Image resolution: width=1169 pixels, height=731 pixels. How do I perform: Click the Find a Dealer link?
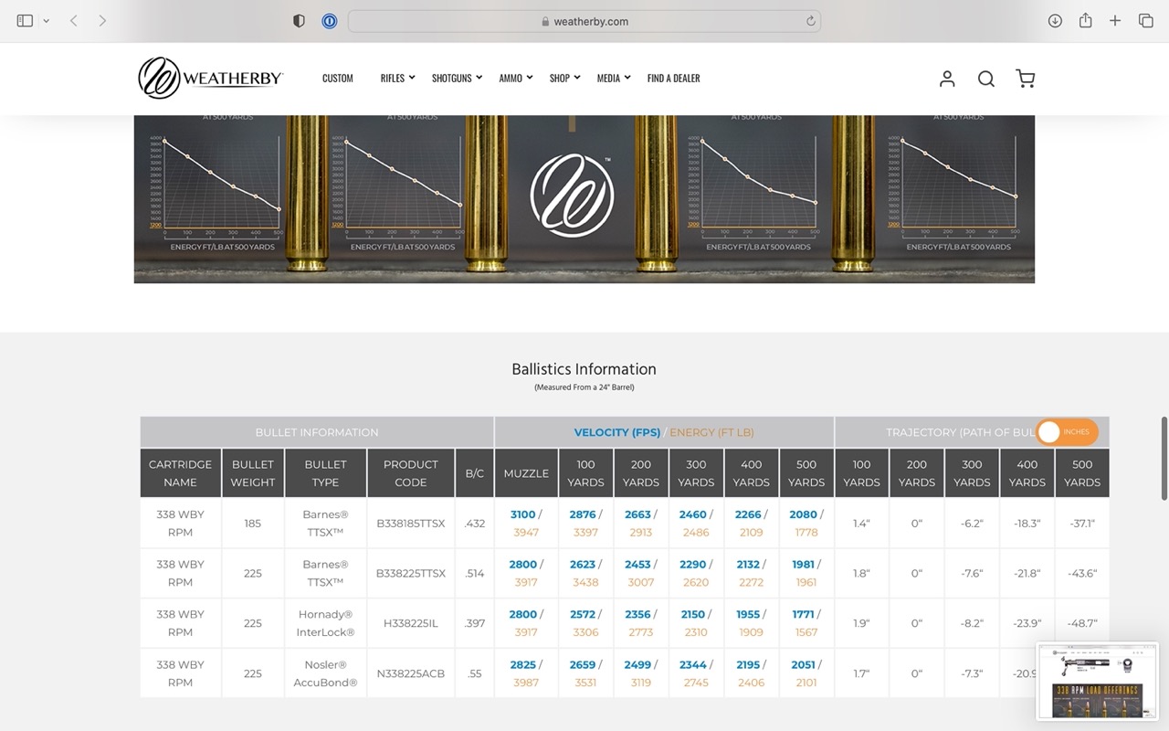point(673,79)
